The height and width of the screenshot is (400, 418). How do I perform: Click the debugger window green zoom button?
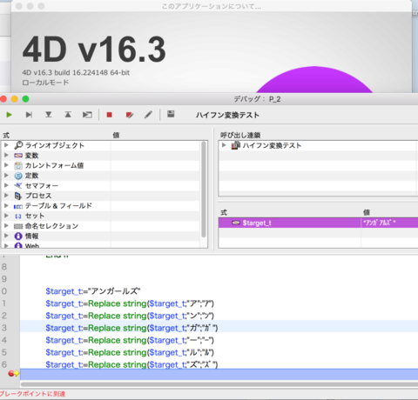(25, 99)
